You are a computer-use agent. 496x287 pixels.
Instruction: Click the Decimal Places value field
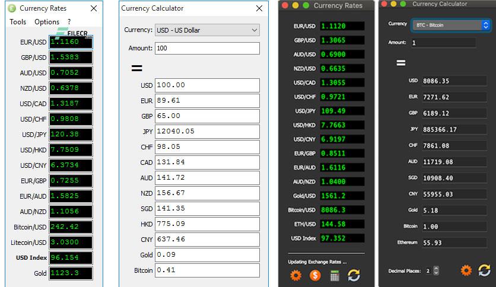click(428, 271)
